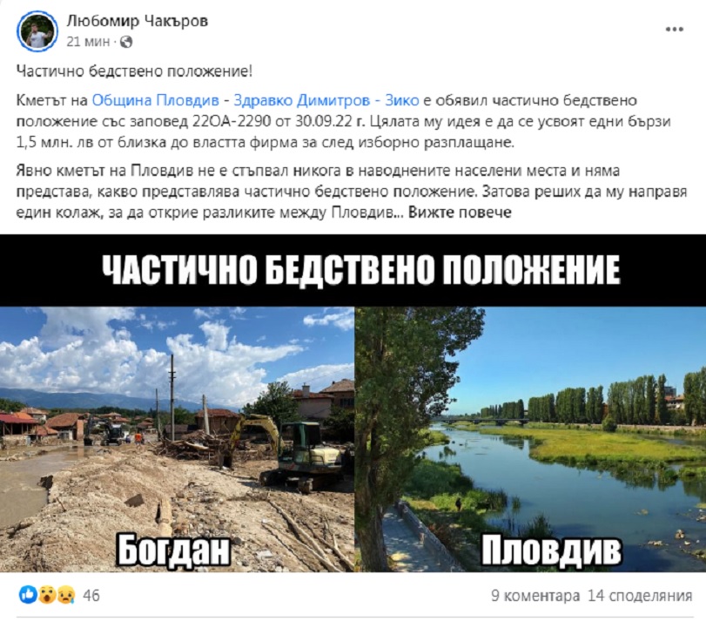
Task: Click Любомир Чакъров's profile picture
Action: click(x=37, y=31)
